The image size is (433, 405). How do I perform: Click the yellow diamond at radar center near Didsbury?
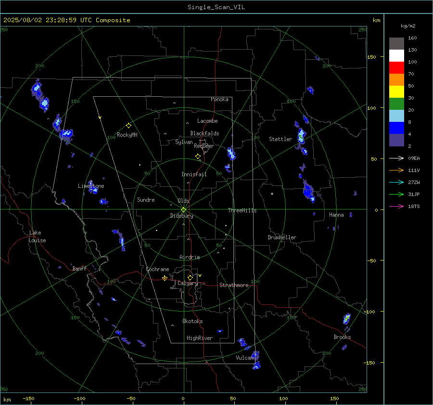point(184,209)
